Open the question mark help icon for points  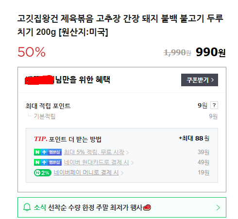[214, 105]
